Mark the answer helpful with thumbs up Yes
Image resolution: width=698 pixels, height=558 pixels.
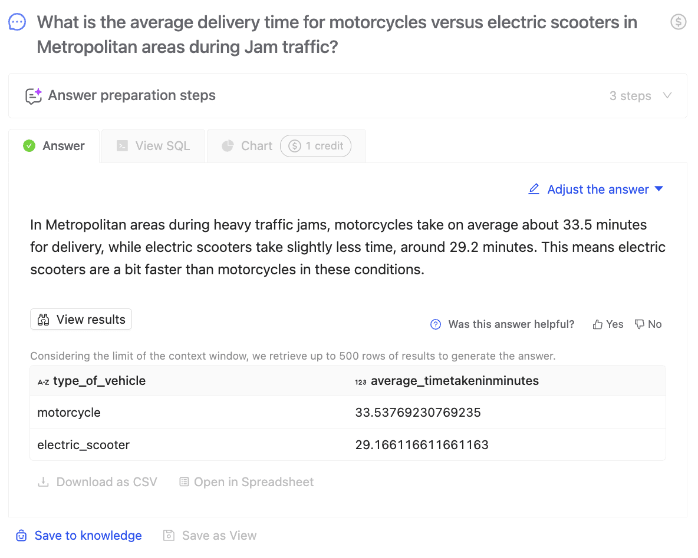608,324
